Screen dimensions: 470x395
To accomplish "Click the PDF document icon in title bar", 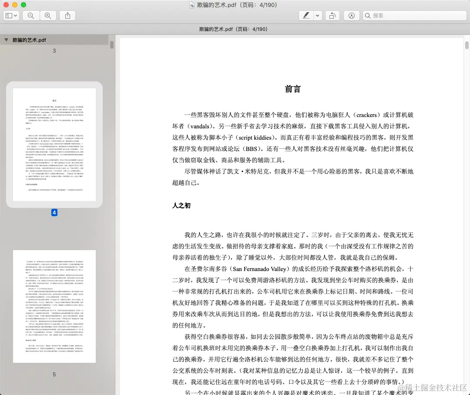I will pyautogui.click(x=192, y=5).
